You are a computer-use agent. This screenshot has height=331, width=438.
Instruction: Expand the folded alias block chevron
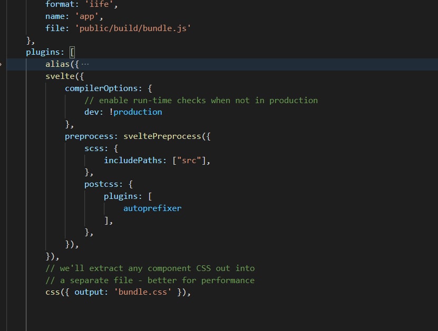coord(1,64)
